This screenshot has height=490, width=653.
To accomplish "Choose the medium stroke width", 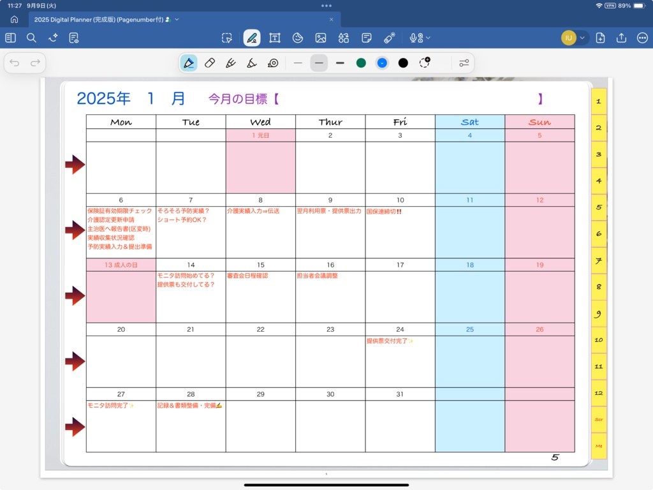I will [x=319, y=63].
